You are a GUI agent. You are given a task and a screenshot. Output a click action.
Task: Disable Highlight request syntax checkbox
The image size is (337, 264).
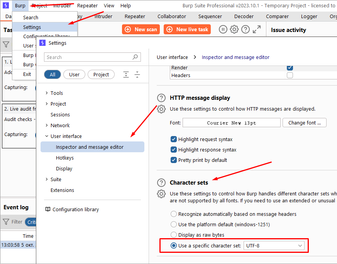pyautogui.click(x=174, y=139)
